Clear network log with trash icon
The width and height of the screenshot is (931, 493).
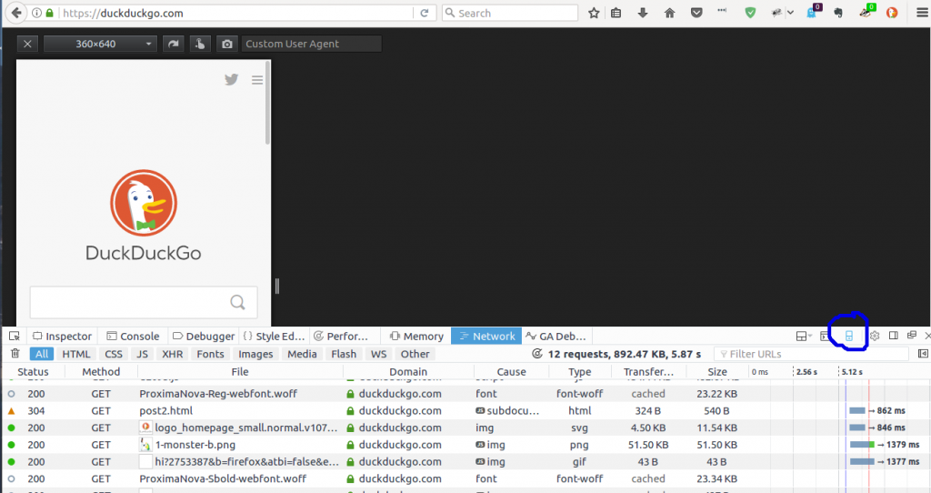click(x=15, y=354)
